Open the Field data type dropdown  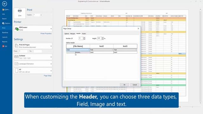(78, 50)
